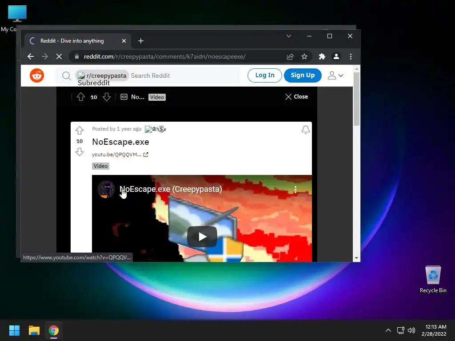Click the address bar URL
This screenshot has width=455, height=341.
[x=165, y=56]
